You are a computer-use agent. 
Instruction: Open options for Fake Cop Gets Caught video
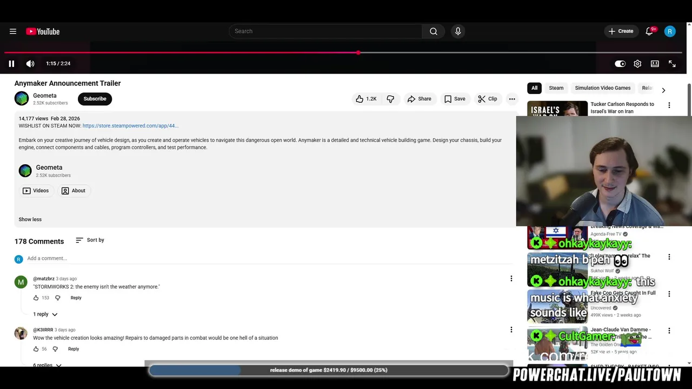click(x=669, y=294)
